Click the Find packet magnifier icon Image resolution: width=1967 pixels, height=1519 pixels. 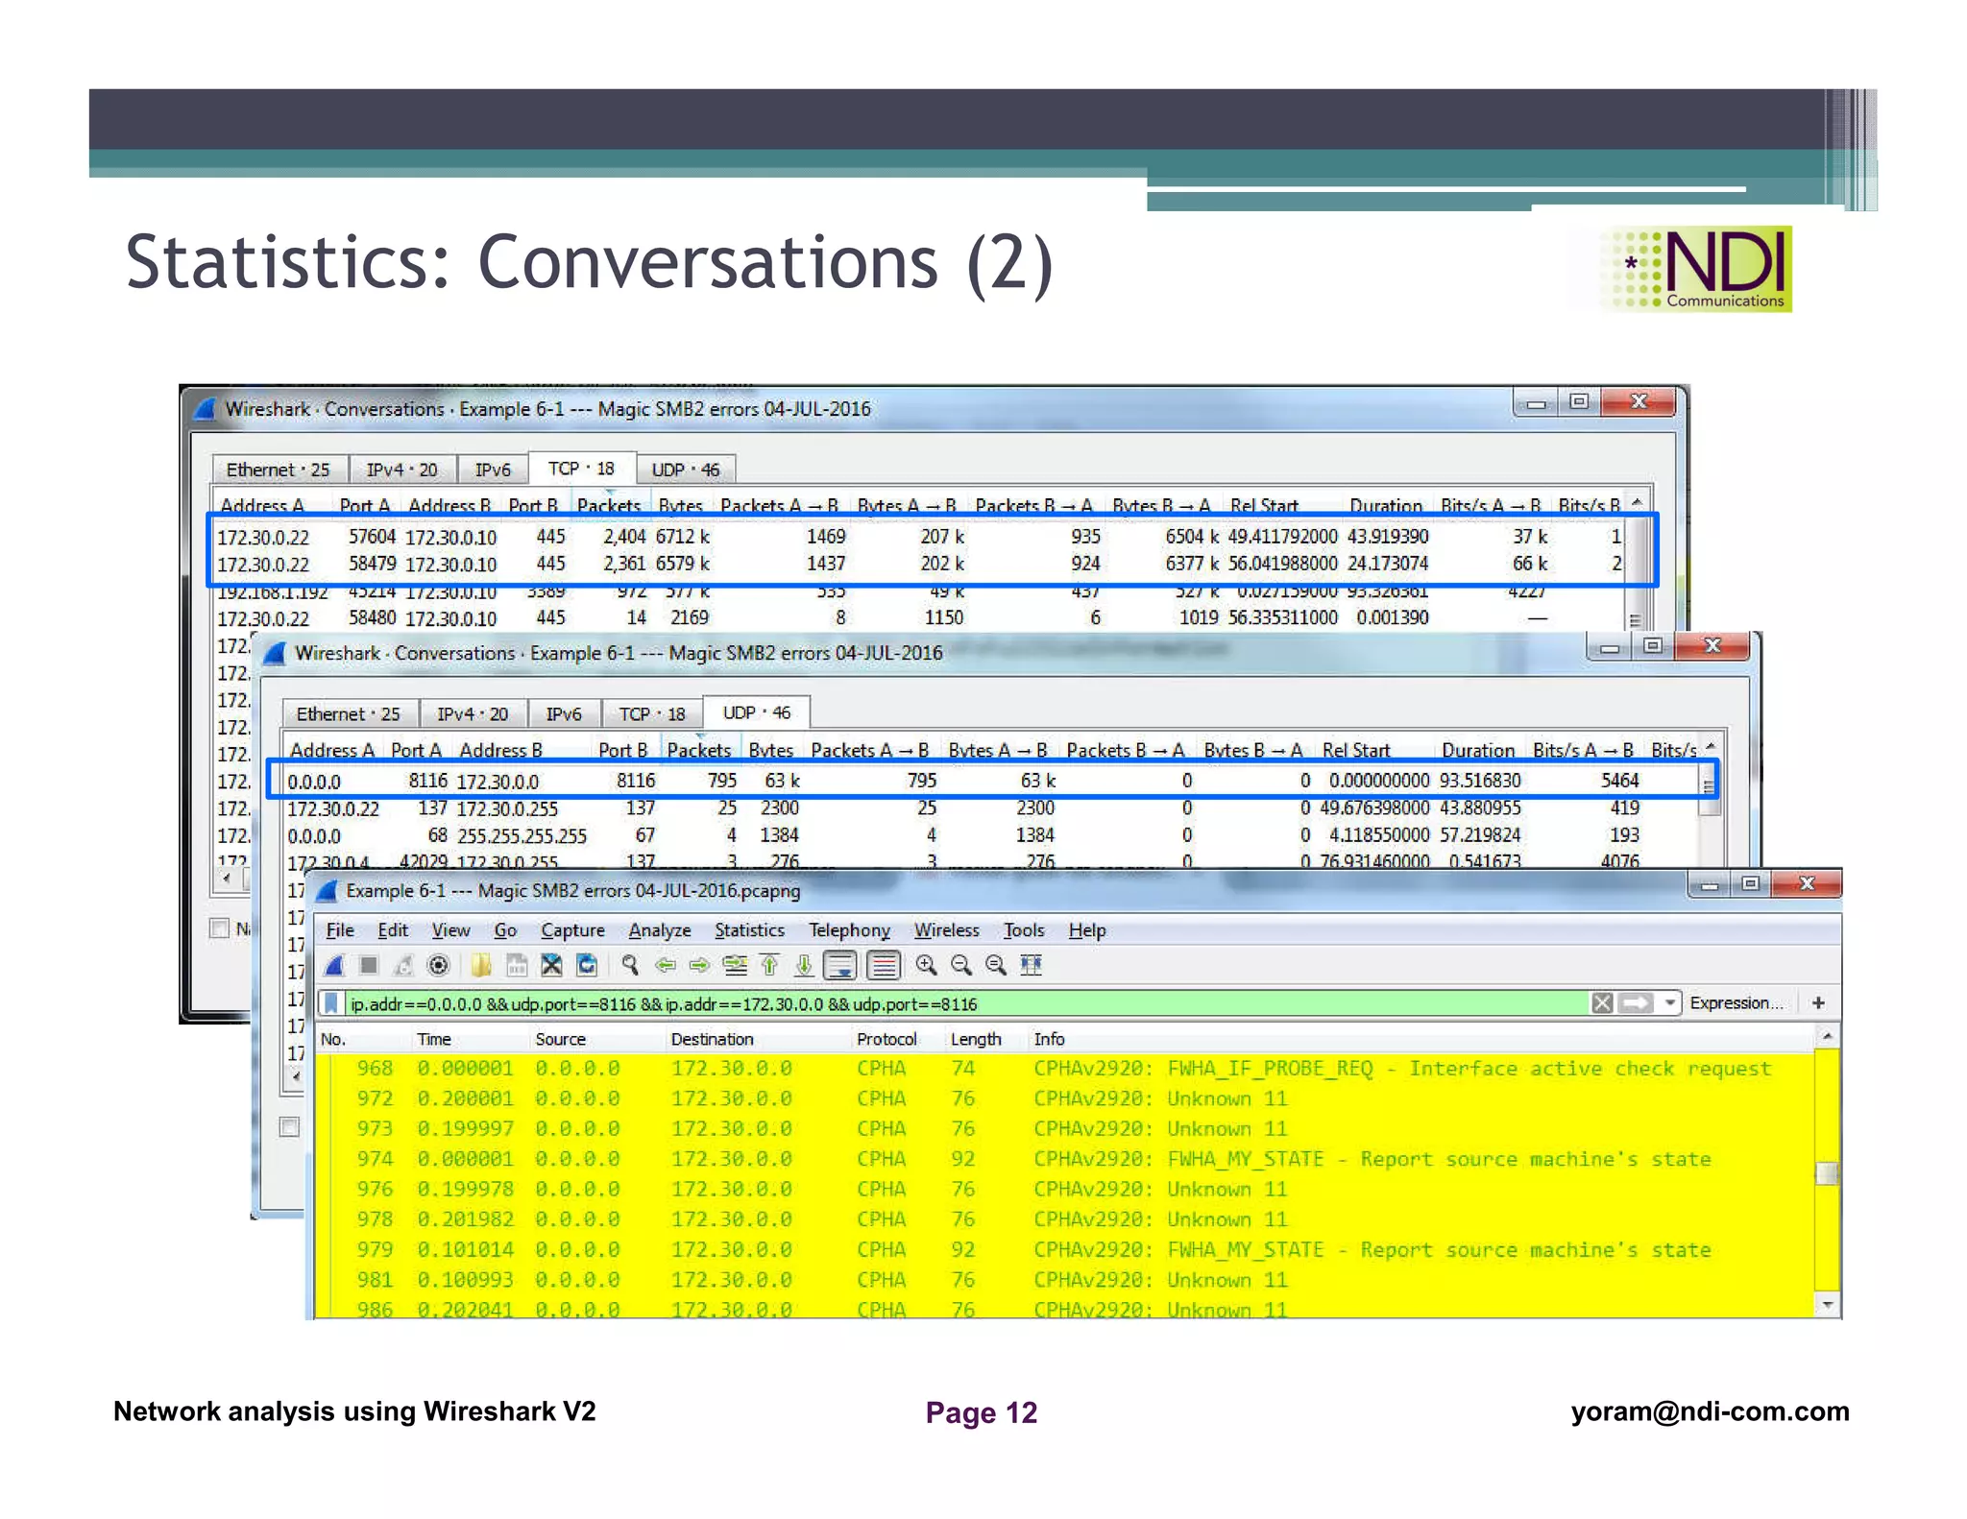tap(630, 966)
